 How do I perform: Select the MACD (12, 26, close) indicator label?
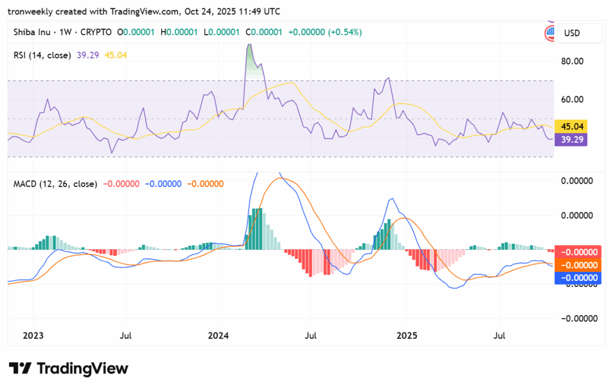(55, 184)
